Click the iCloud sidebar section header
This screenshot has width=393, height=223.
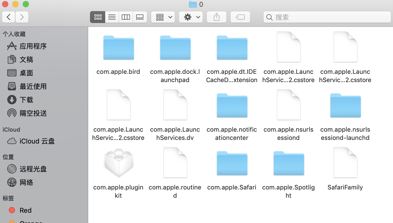[x=11, y=130]
